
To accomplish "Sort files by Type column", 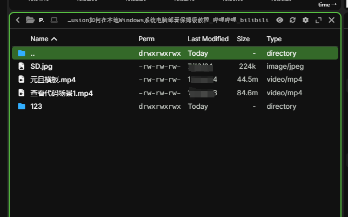I will click(x=274, y=39).
